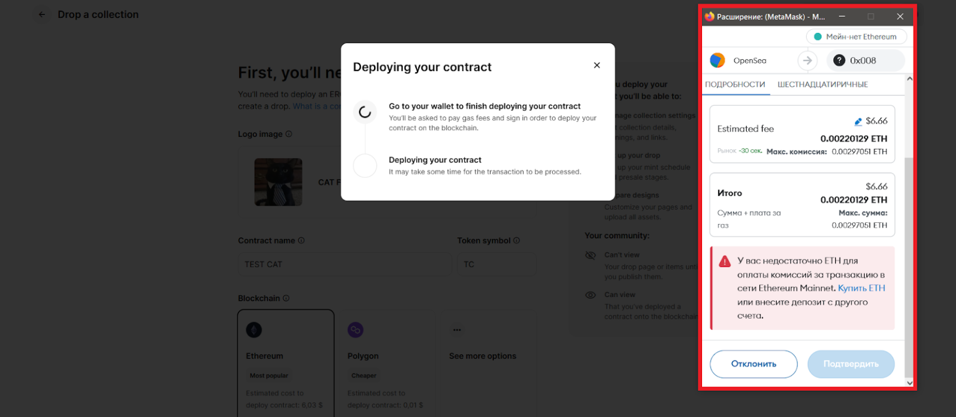956x417 pixels.
Task: Click the OpenSea logo in MetaMask popup
Action: 718,60
